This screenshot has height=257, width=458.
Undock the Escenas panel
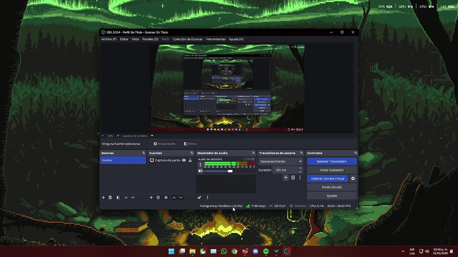(x=143, y=153)
